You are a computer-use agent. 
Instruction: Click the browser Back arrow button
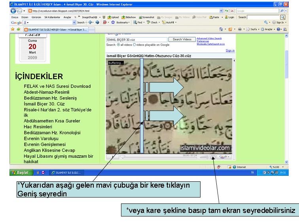pos(13,11)
